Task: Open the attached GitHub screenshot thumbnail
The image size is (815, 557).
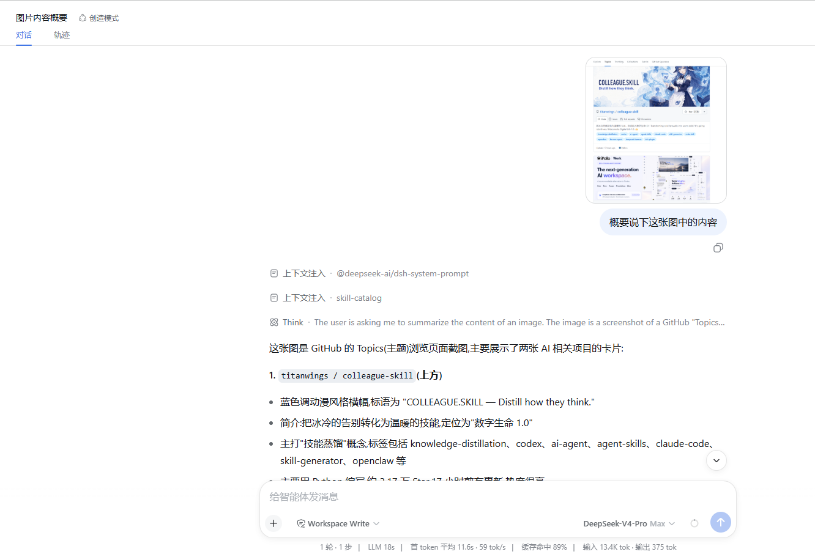Action: tap(656, 130)
